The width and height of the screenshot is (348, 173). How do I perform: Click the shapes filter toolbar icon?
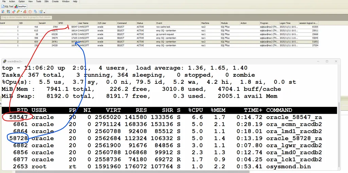(35, 12)
